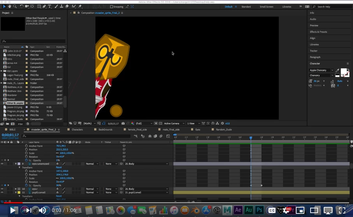Toggle visibility eye of pupil.r.small layer
Image resolution: width=353 pixels, height=217 pixels.
2,192
